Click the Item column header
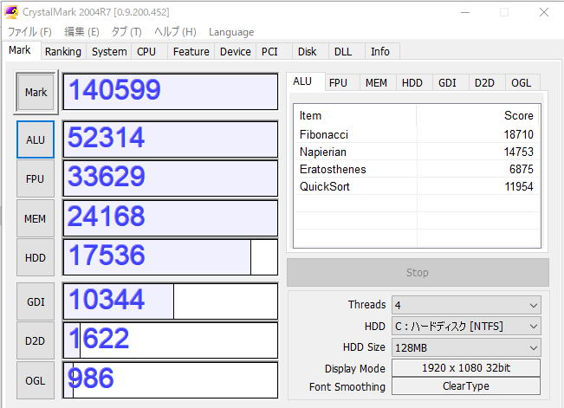 [x=355, y=115]
